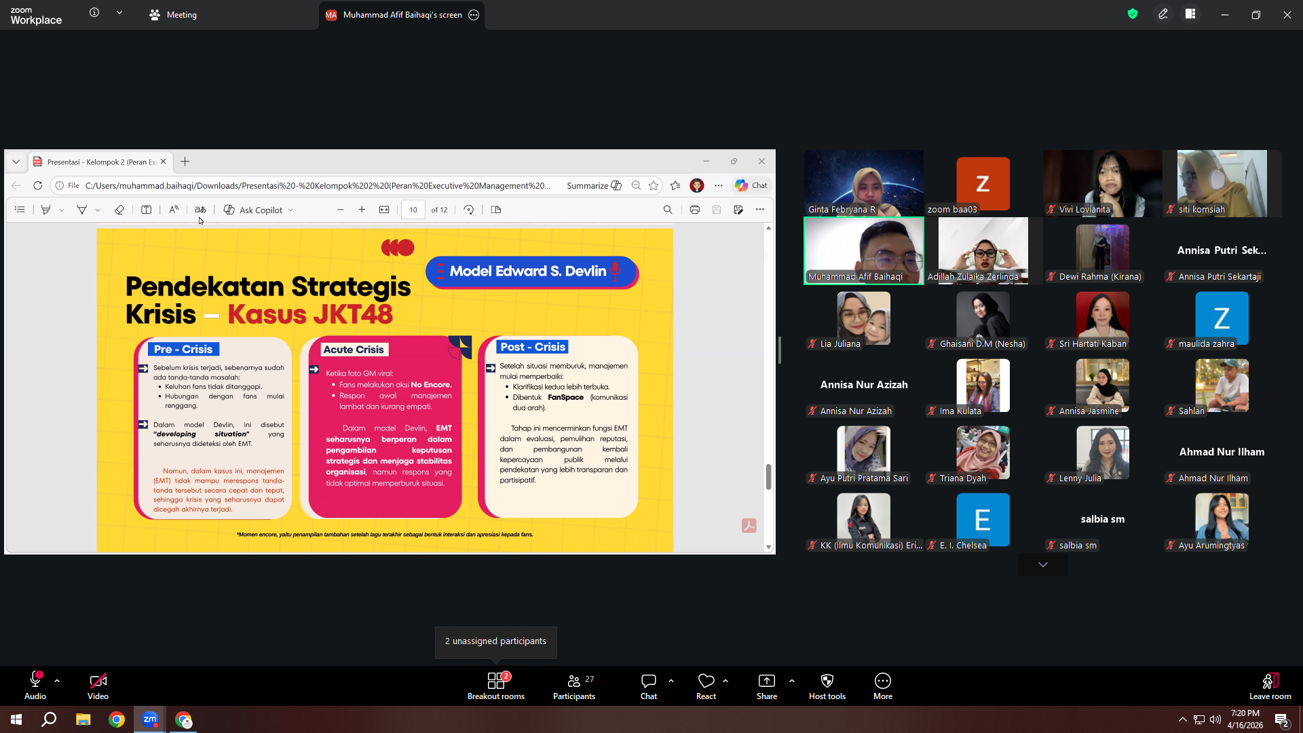Click Summarize in the Edge address bar

click(x=594, y=185)
